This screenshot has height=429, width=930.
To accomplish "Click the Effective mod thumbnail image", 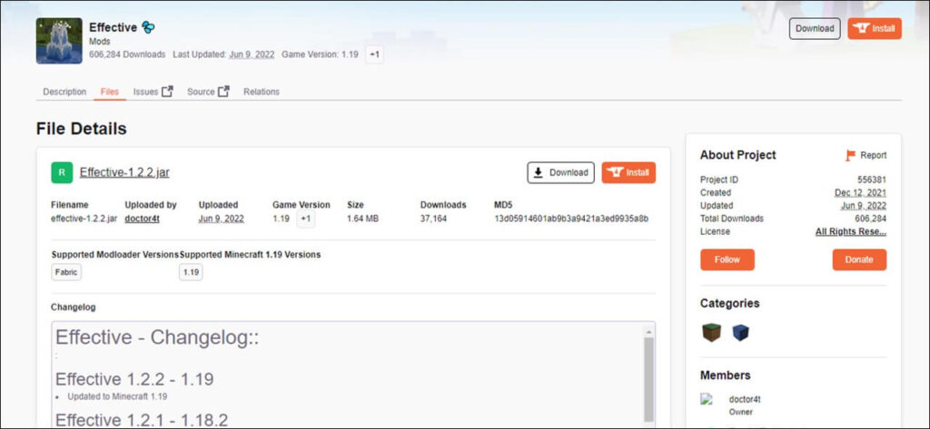I will 59,40.
